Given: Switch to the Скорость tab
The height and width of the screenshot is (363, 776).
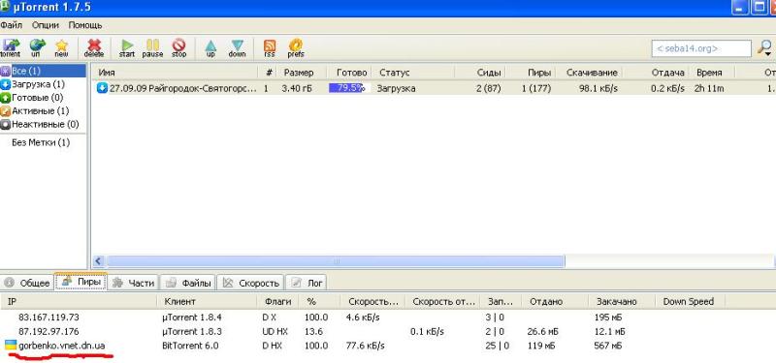Looking at the screenshot, I should click(251, 283).
